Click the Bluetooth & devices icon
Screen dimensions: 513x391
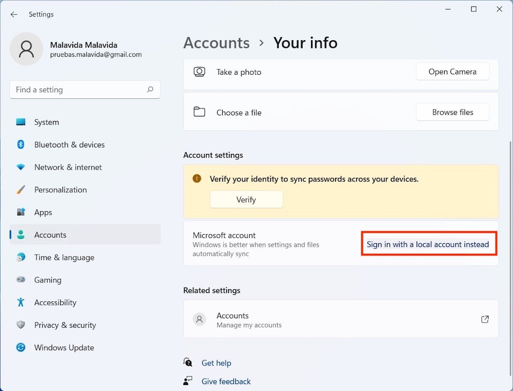[x=21, y=144]
